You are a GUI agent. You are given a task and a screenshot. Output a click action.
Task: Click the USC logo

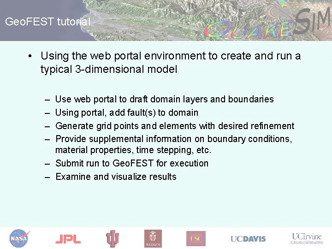click(196, 239)
